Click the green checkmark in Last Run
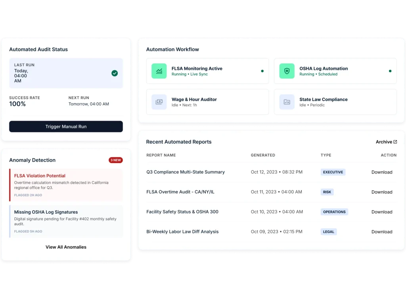 pyautogui.click(x=115, y=73)
